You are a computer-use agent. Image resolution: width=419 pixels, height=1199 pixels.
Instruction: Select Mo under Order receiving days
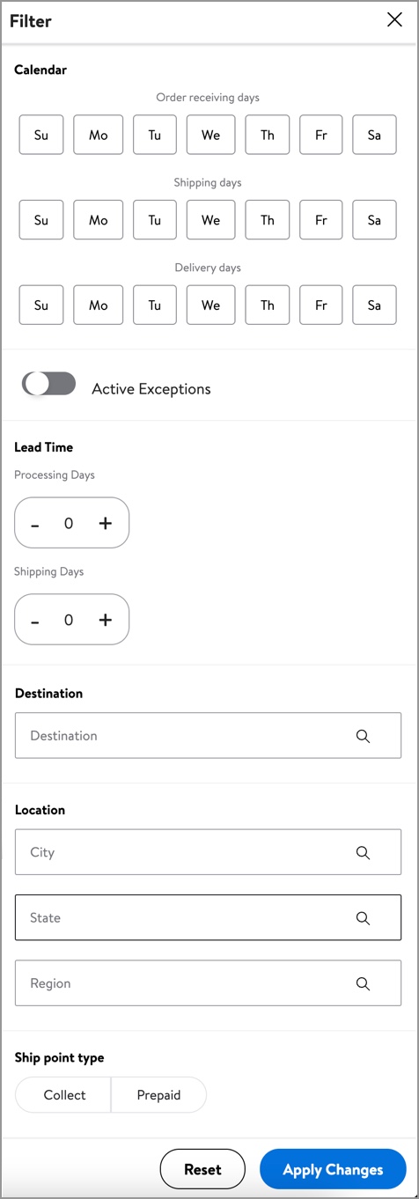[98, 135]
